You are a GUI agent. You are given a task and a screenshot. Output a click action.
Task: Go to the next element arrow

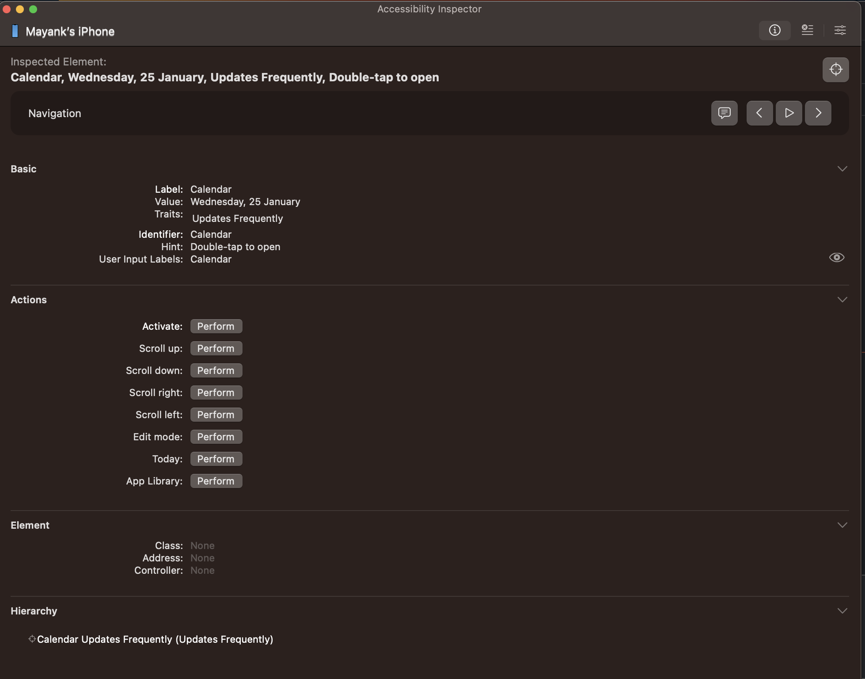coord(818,113)
